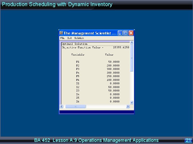
Task: Click the slide title Production Scheduling
Action: [x=57, y=5]
